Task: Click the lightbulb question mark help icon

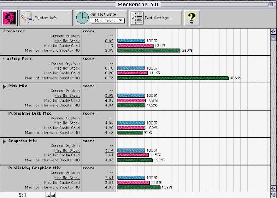Action: click(192, 18)
